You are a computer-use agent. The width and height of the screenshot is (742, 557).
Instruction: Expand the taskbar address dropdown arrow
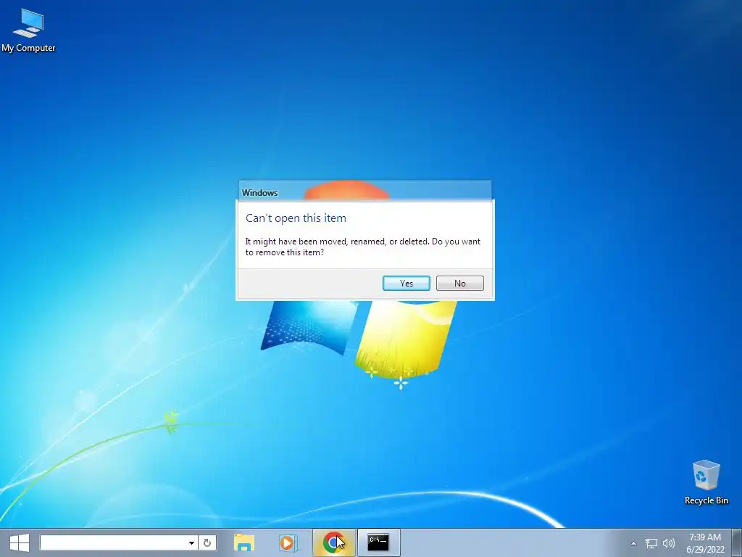tap(191, 542)
